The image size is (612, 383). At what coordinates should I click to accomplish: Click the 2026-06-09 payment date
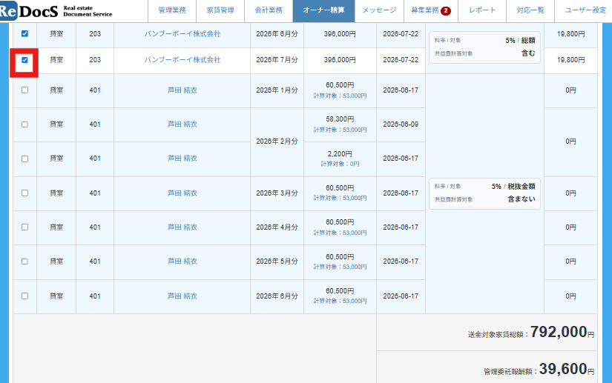(401, 124)
